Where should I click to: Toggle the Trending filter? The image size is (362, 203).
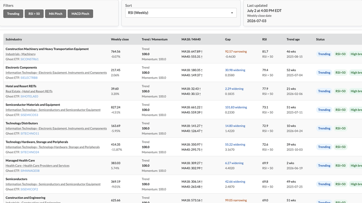(13, 14)
